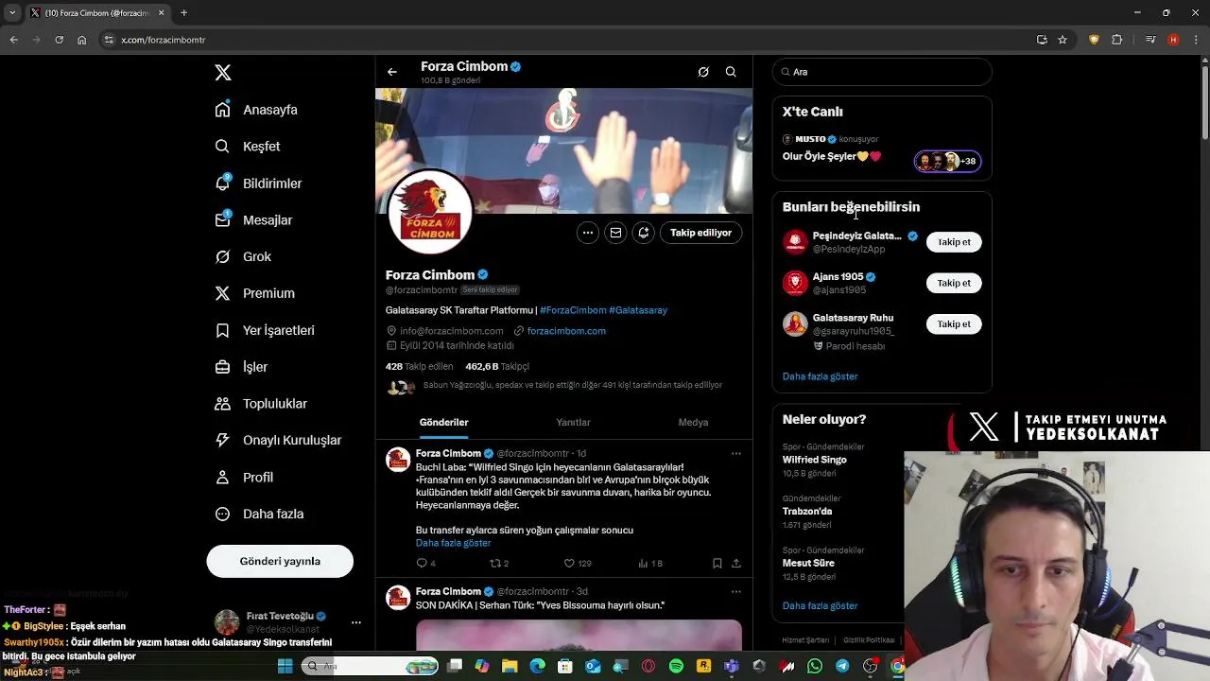Open new browser tab

183,13
